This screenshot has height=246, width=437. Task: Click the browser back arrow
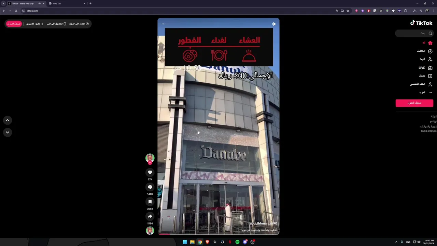tap(4, 11)
